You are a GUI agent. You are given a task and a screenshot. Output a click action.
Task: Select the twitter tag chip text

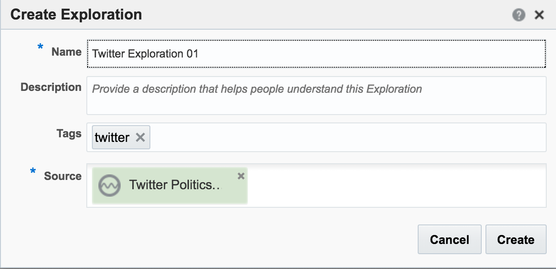(x=112, y=137)
